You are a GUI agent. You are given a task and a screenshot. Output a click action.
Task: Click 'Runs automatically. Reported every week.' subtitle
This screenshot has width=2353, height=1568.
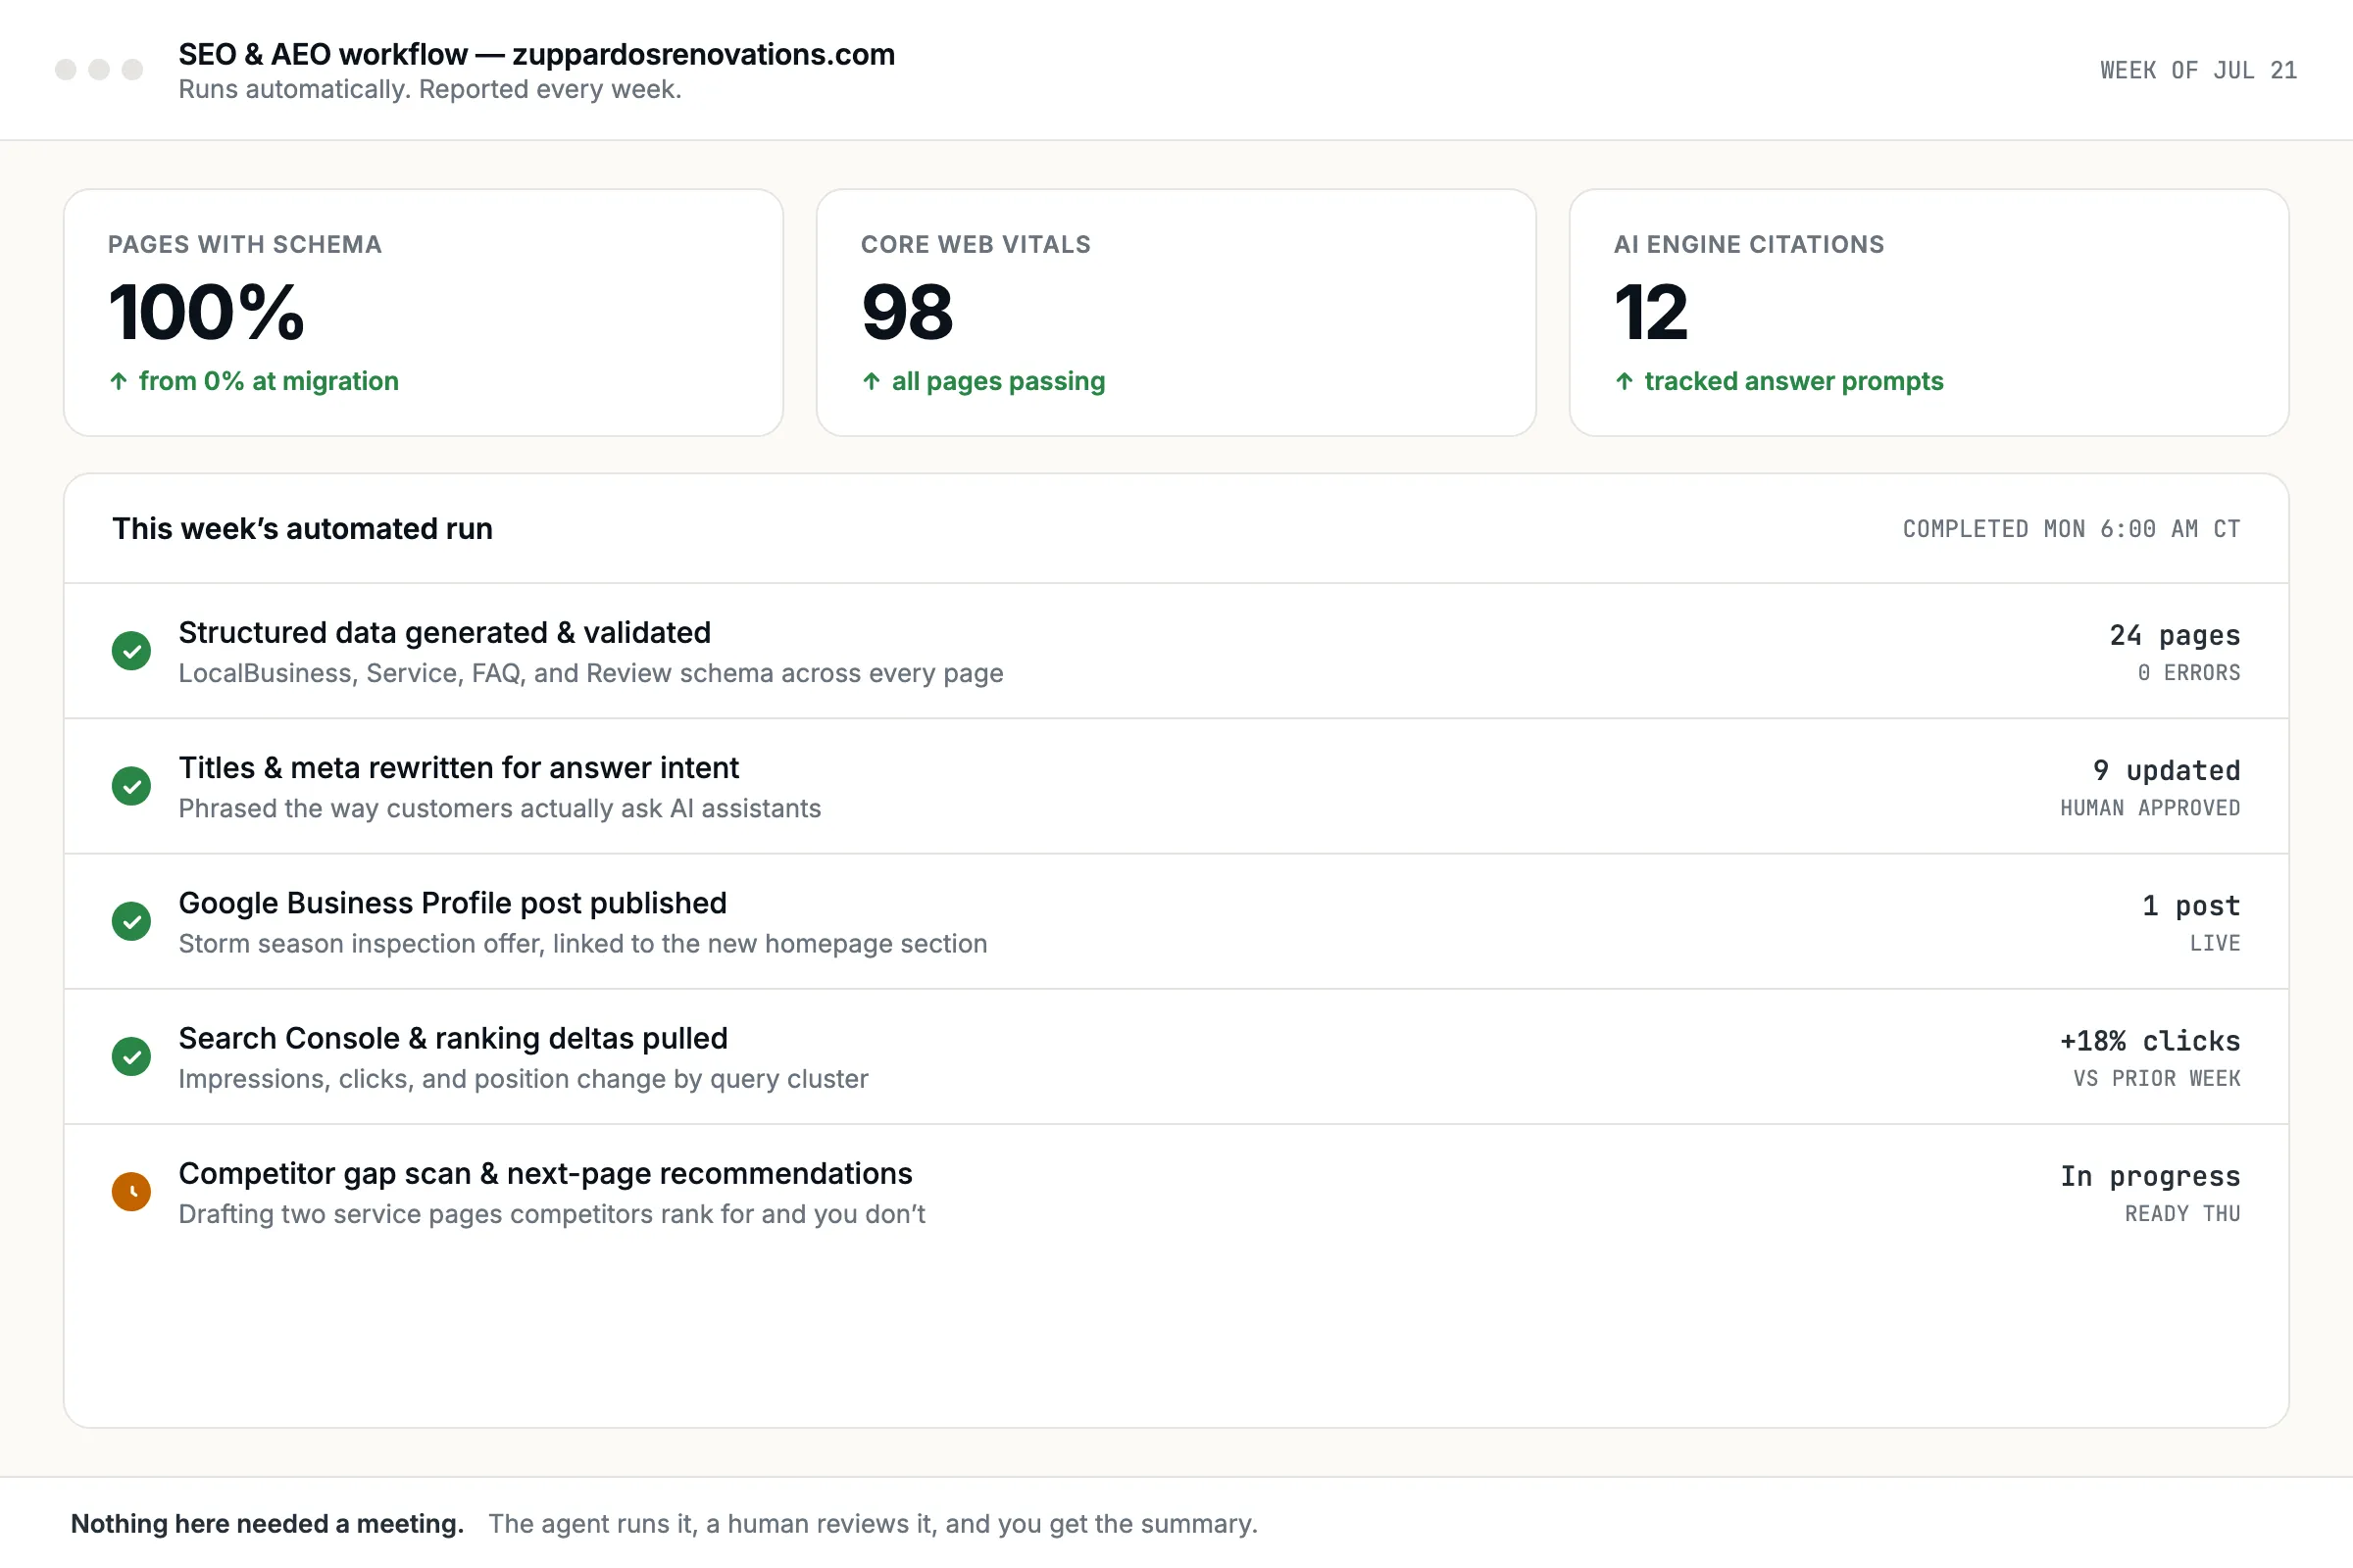(x=430, y=89)
